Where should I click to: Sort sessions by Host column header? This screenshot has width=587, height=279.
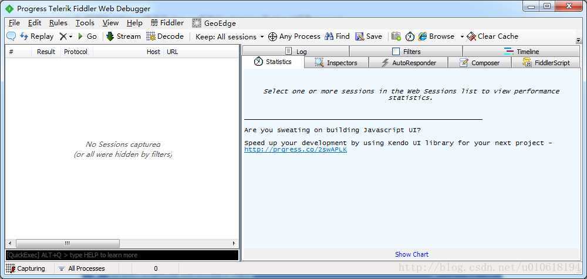127,52
